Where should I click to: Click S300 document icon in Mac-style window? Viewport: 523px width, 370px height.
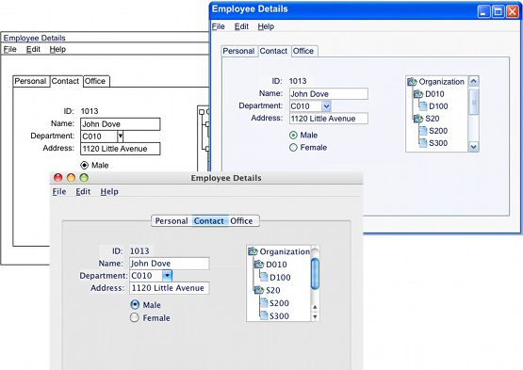tap(264, 315)
